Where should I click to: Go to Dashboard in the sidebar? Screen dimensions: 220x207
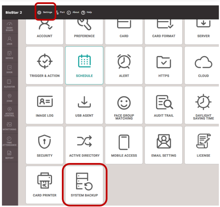tap(9, 27)
